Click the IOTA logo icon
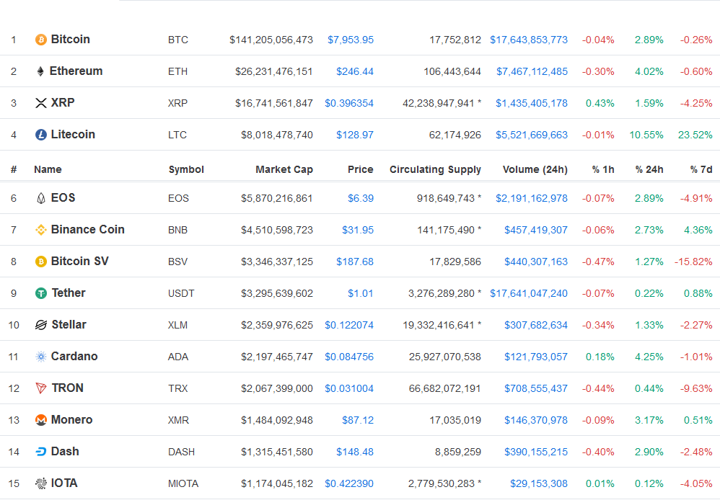 41,483
